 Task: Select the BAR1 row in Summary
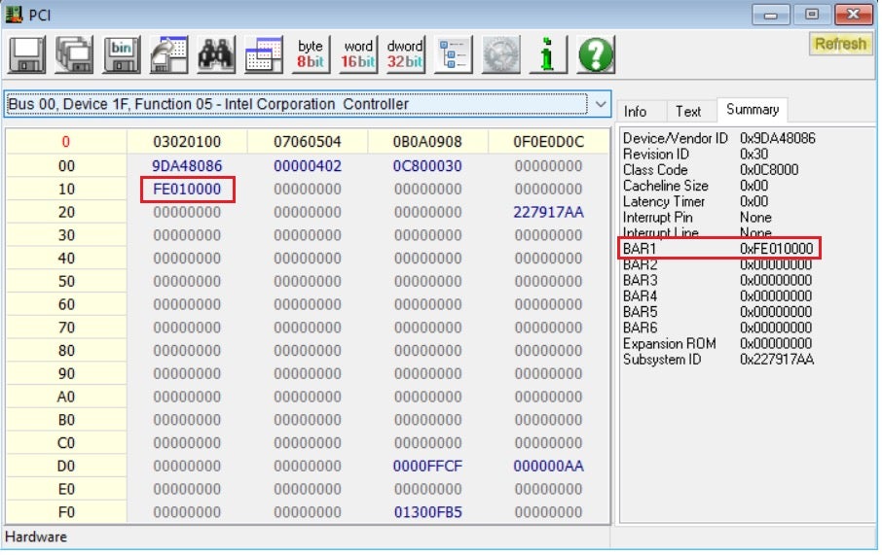[719, 249]
